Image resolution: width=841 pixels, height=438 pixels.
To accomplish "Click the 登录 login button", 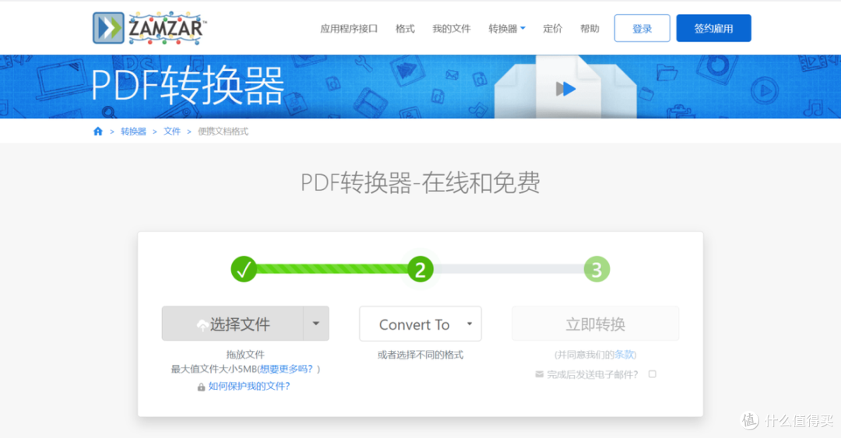I will [x=642, y=29].
